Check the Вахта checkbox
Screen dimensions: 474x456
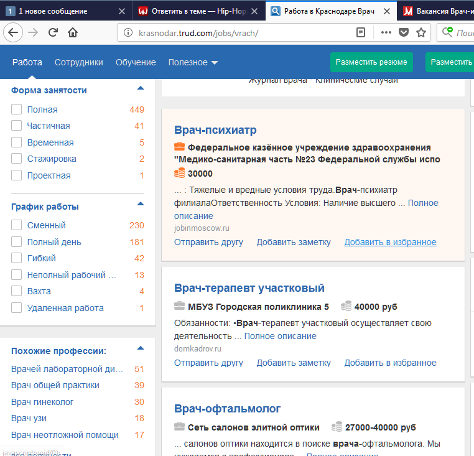16,291
